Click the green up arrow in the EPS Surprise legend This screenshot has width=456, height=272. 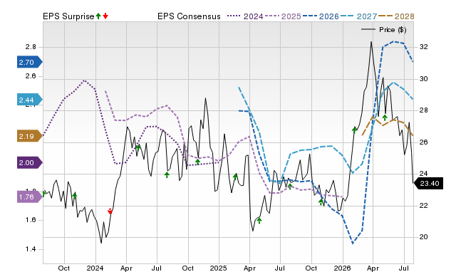(98, 16)
